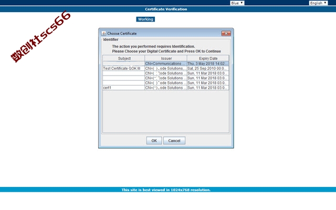The image size is (336, 210).
Task: Select issuer cell of Test Certificate GOK III
Action: pos(166,68)
